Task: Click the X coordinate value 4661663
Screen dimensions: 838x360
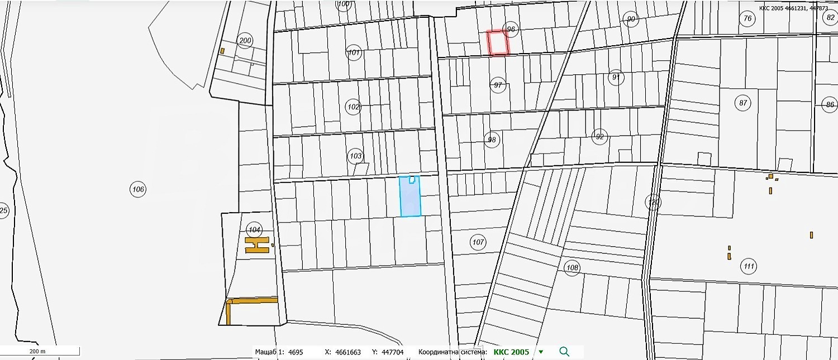Action: (349, 352)
